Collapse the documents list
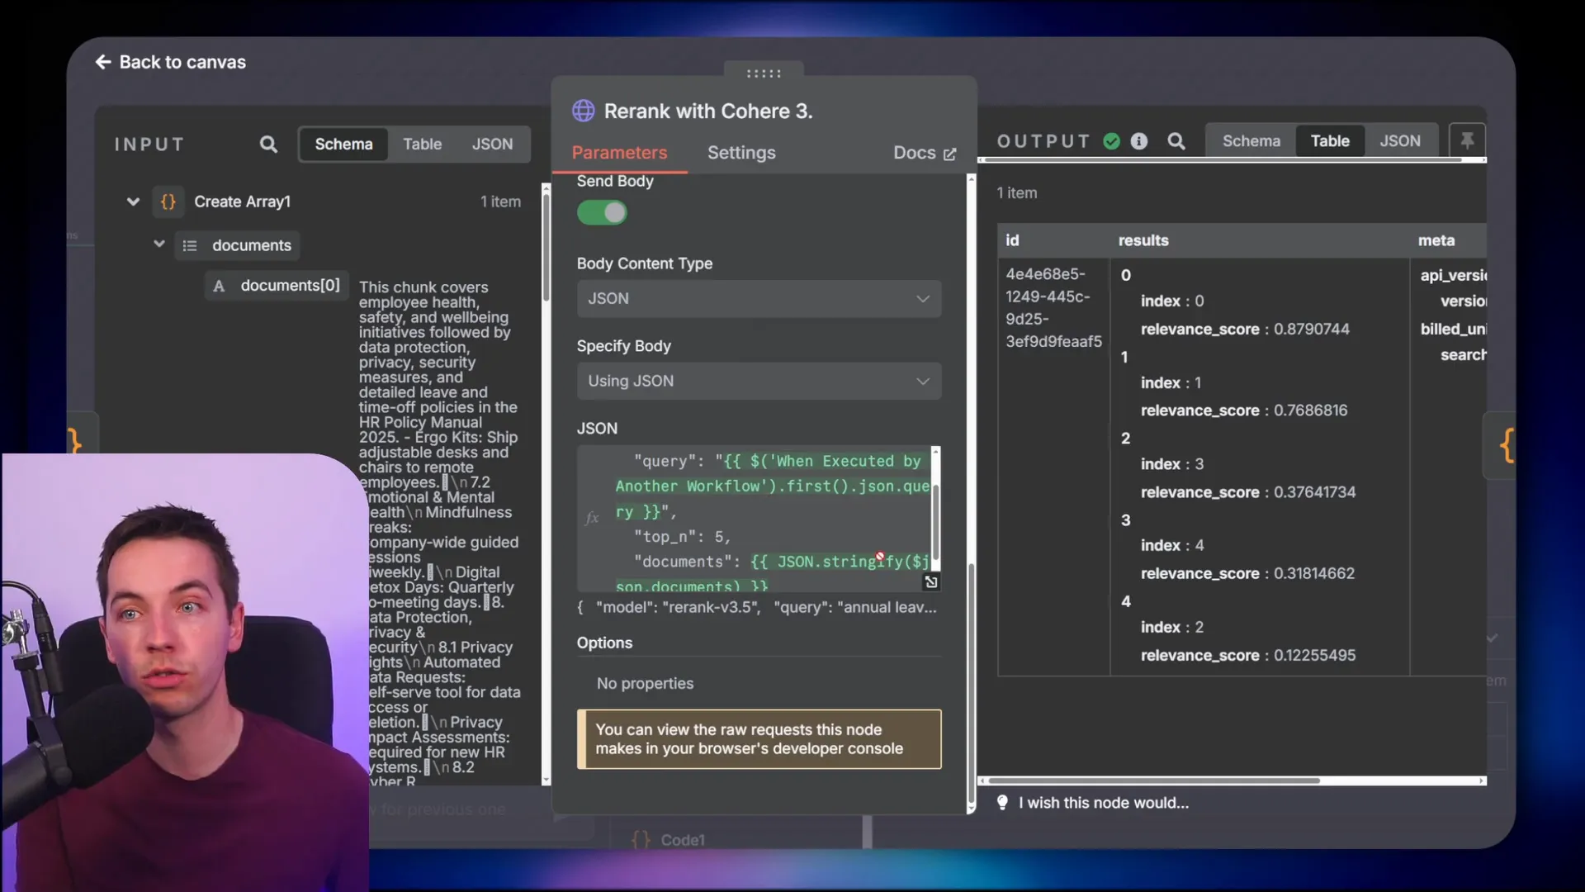The height and width of the screenshot is (892, 1585). tap(159, 244)
